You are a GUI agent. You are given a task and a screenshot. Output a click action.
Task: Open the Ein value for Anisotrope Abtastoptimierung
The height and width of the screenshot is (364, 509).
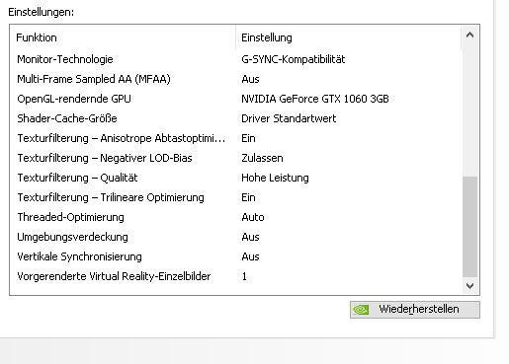[248, 138]
